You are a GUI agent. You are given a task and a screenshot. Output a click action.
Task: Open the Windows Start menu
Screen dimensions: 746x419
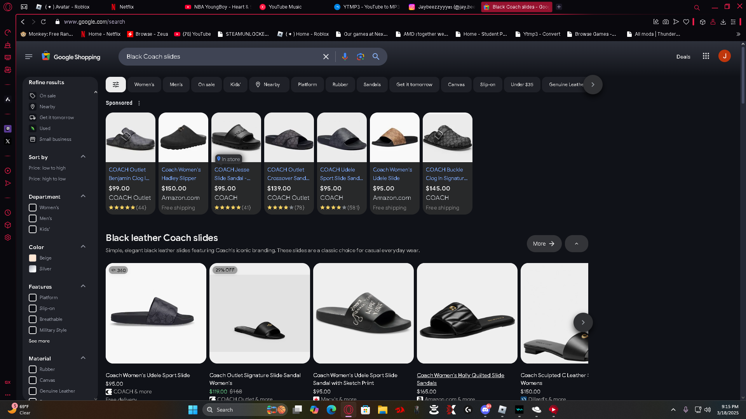193,410
